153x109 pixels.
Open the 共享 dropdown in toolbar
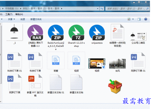(11, 19)
